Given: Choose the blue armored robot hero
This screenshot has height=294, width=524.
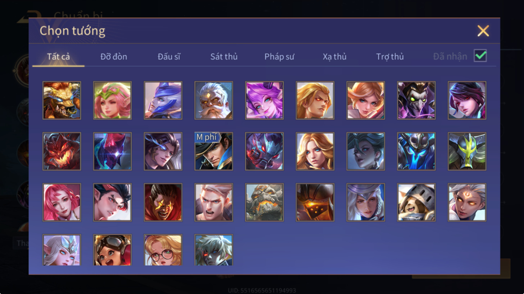Looking at the screenshot, I should (416, 151).
